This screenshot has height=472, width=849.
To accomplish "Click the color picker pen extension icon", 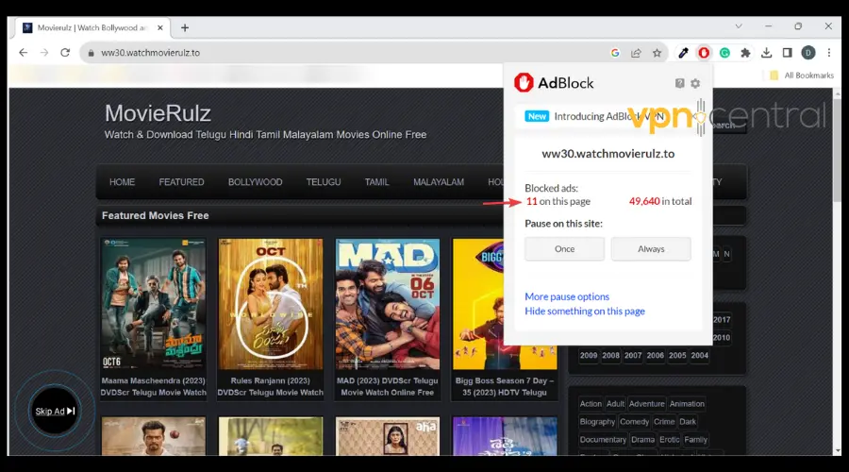I will 683,53.
